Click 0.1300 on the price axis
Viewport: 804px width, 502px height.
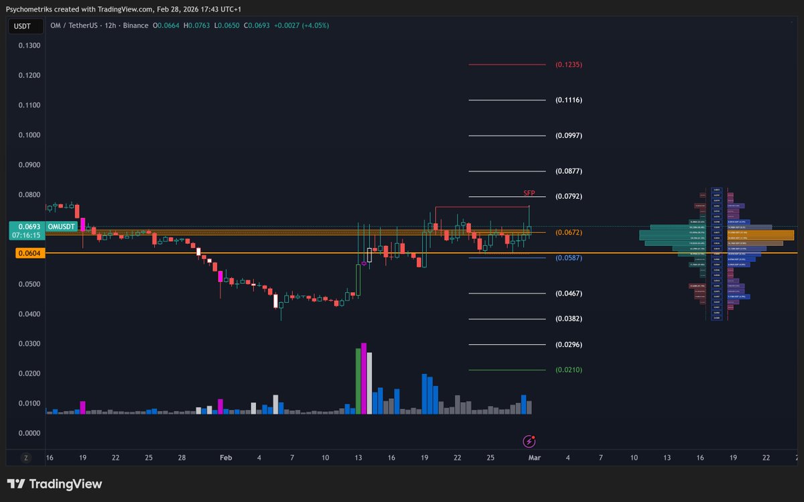tap(29, 46)
